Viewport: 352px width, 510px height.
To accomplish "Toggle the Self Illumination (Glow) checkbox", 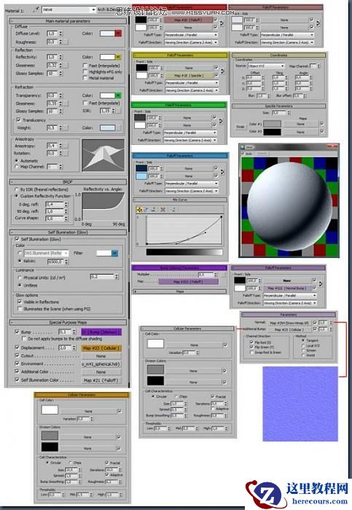I will [x=17, y=239].
